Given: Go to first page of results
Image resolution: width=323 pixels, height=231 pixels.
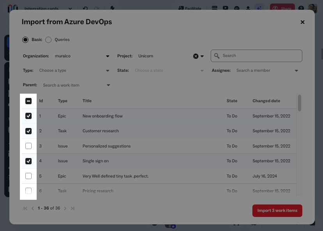Looking at the screenshot, I should click(25, 208).
